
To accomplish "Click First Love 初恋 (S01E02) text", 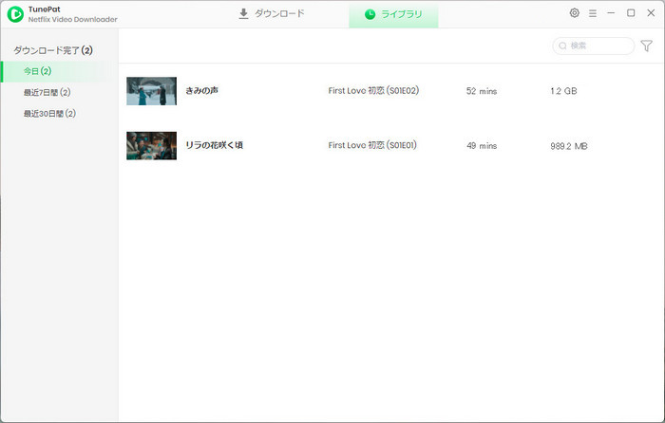I will point(373,91).
